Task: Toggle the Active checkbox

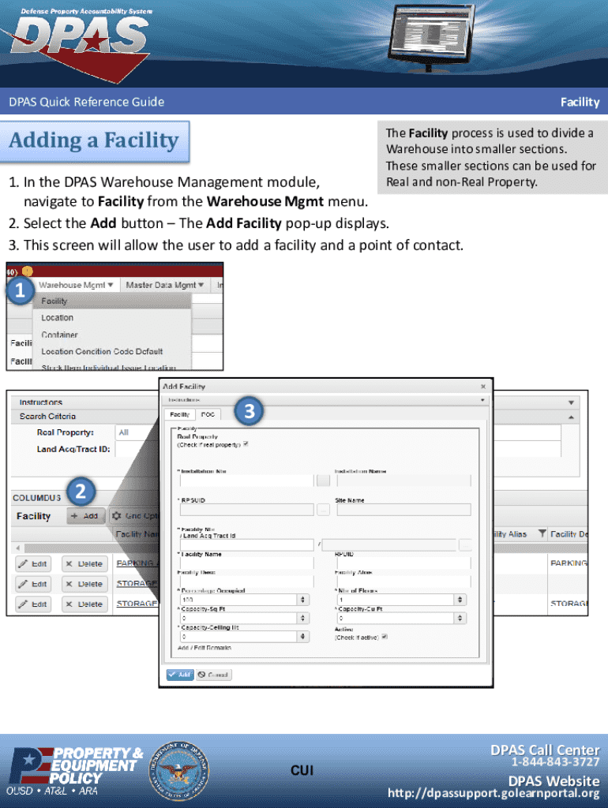Action: [385, 637]
